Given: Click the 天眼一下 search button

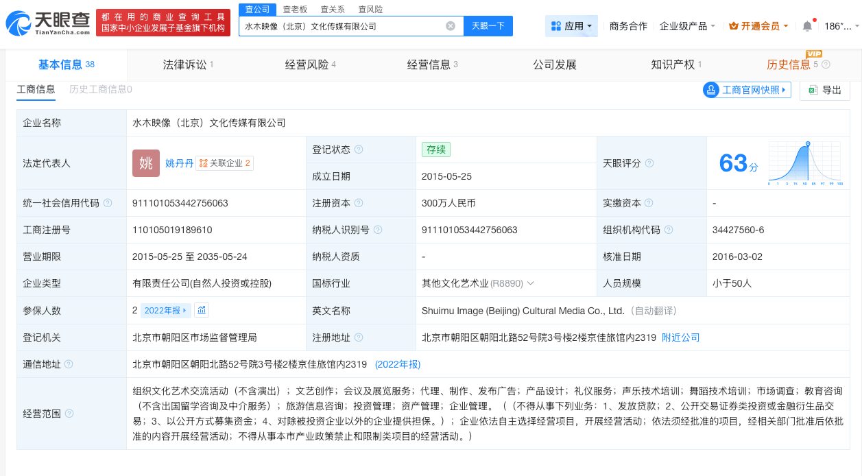Looking at the screenshot, I should (488, 25).
